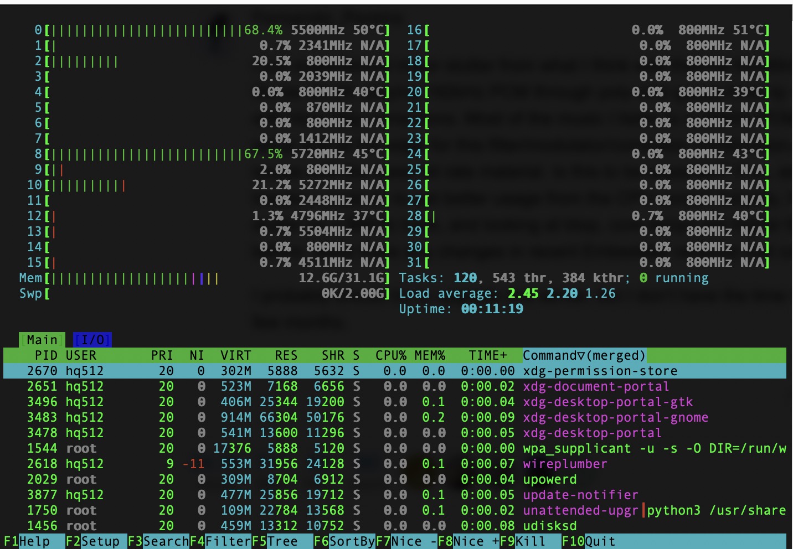Switch to the I/O tab
This screenshot has width=793, height=549.
tap(92, 340)
